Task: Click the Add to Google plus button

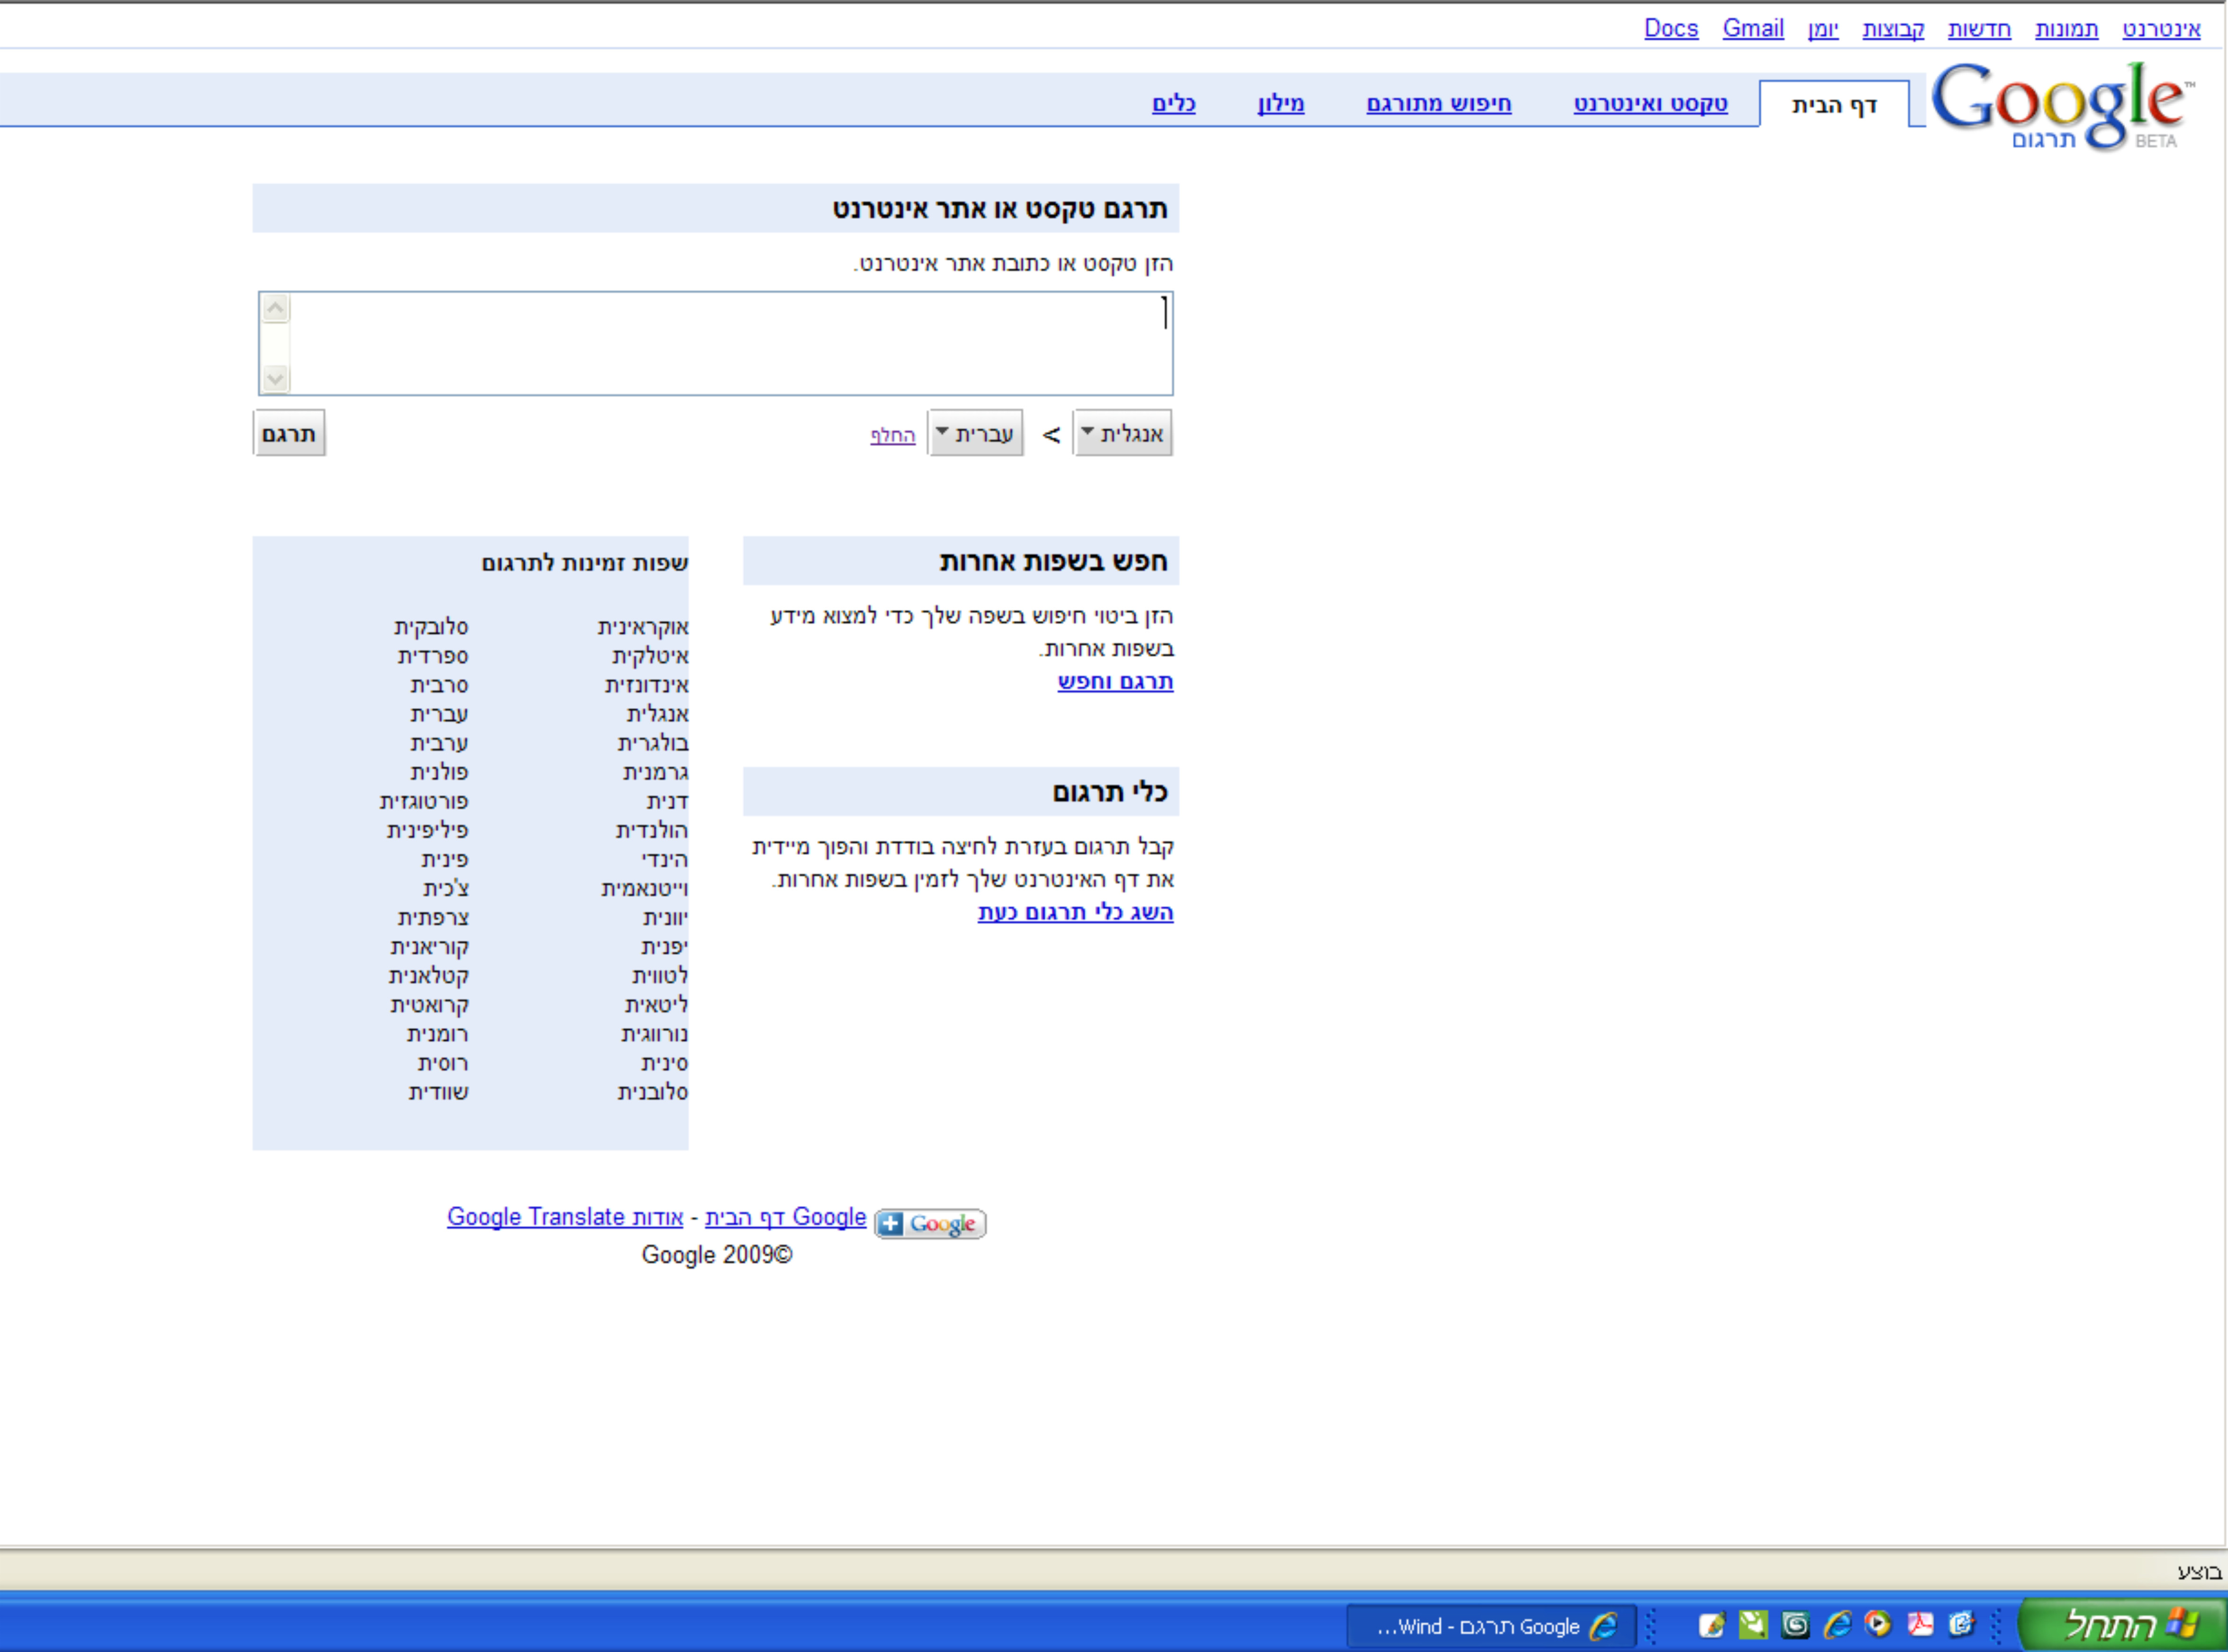Action: [x=930, y=1224]
